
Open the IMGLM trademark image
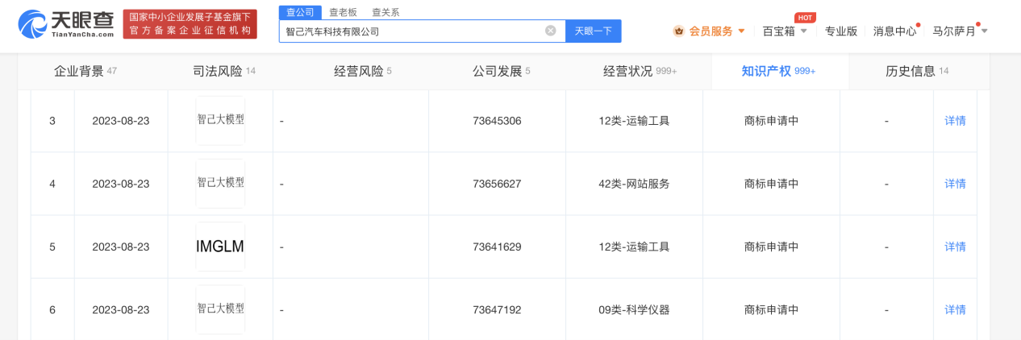pyautogui.click(x=220, y=247)
